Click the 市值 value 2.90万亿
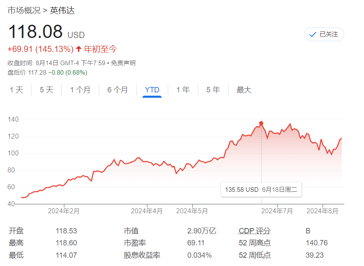Screen dimensions: 364x266 pos(202,231)
